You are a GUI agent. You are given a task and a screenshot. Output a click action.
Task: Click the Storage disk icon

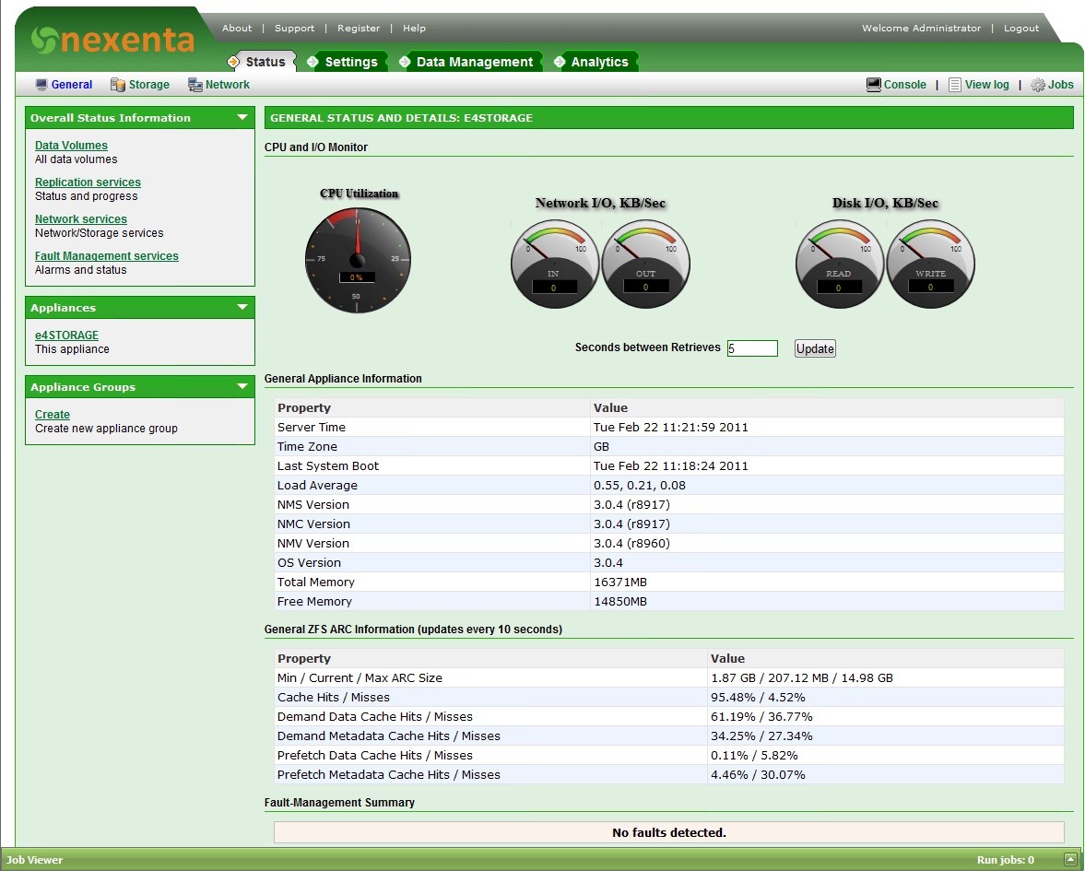point(118,85)
